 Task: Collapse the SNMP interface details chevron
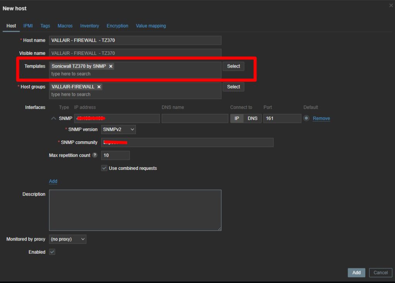coord(54,119)
